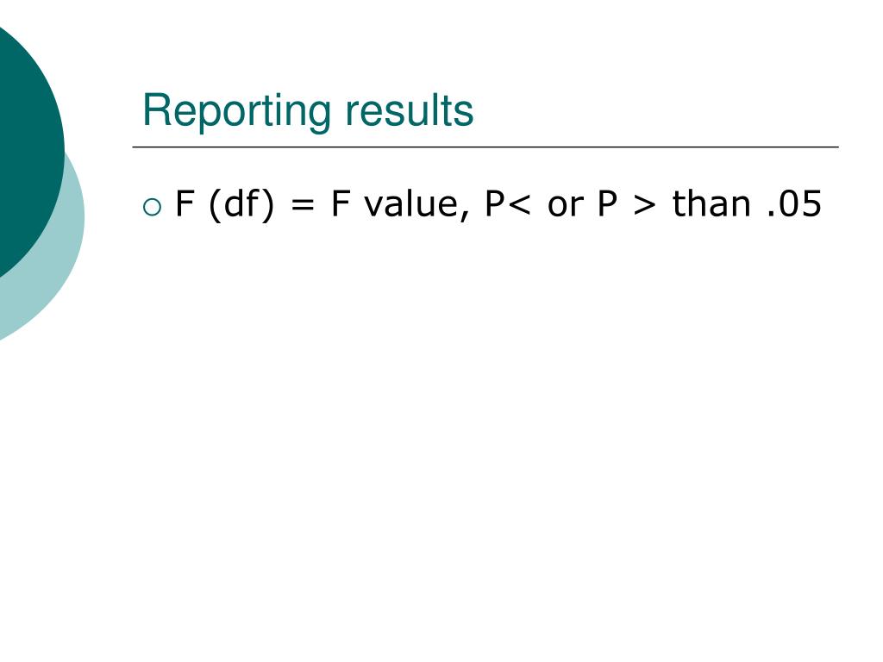Click the word "value," in the bullet

point(416,205)
